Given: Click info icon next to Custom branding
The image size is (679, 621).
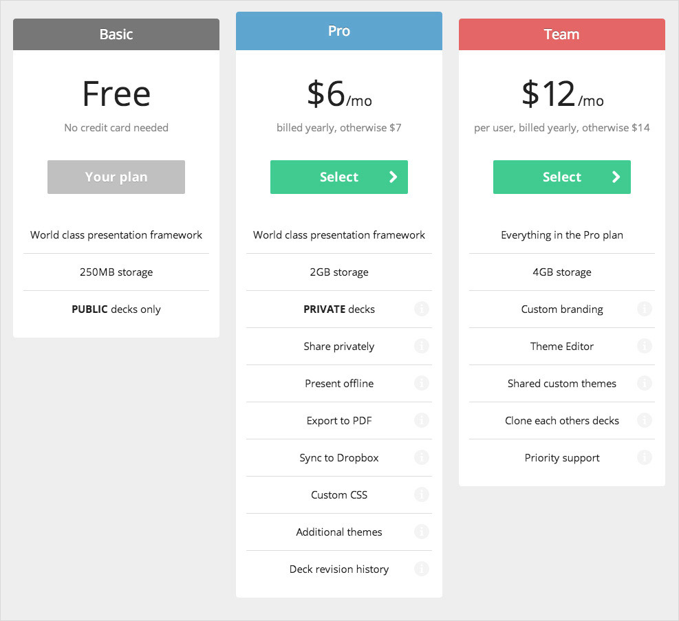Looking at the screenshot, I should [x=645, y=309].
